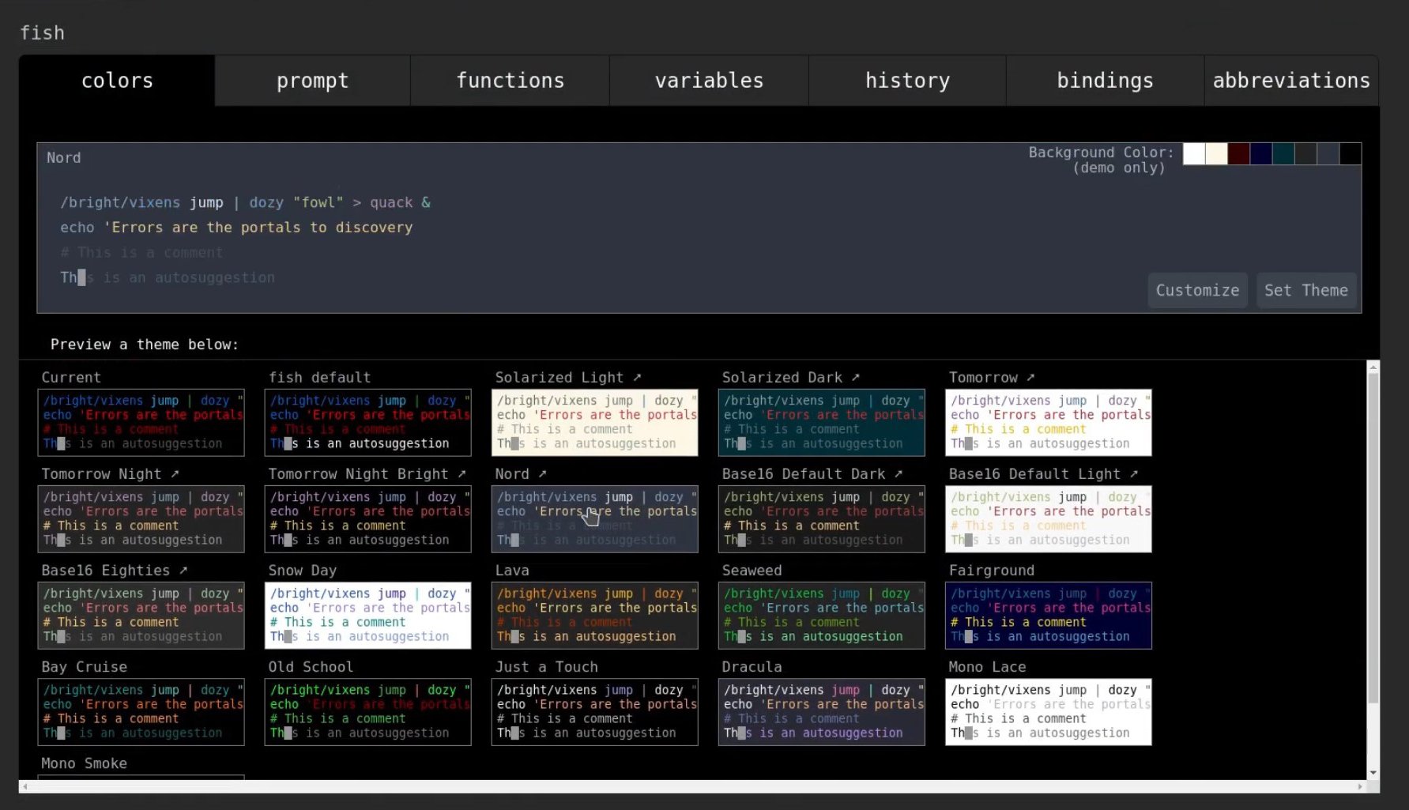Viewport: 1409px width, 810px height.
Task: Go to the variables tab
Action: [709, 81]
